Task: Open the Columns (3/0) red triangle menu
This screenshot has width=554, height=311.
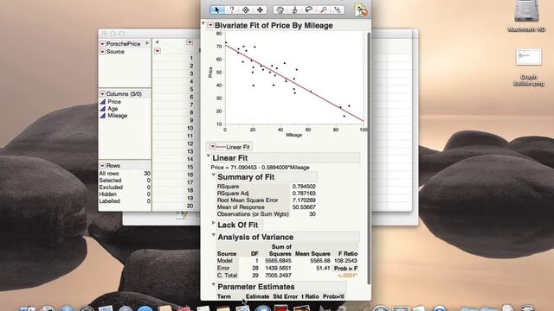Action: pyautogui.click(x=102, y=94)
